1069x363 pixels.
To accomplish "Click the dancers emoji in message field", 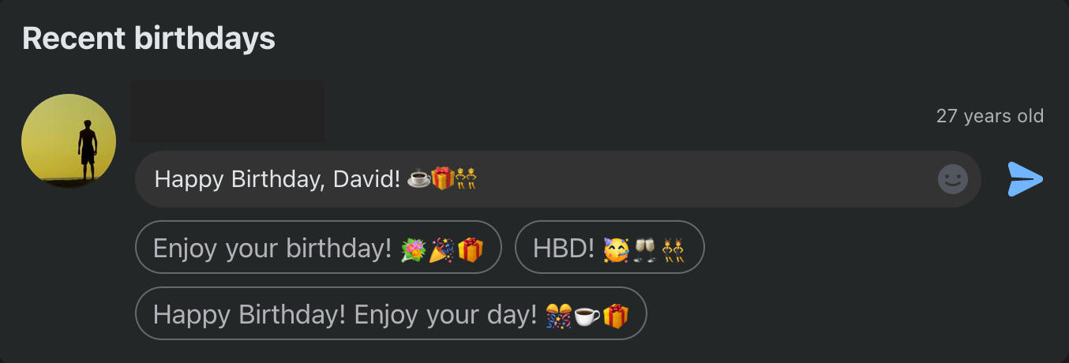I will point(467,179).
